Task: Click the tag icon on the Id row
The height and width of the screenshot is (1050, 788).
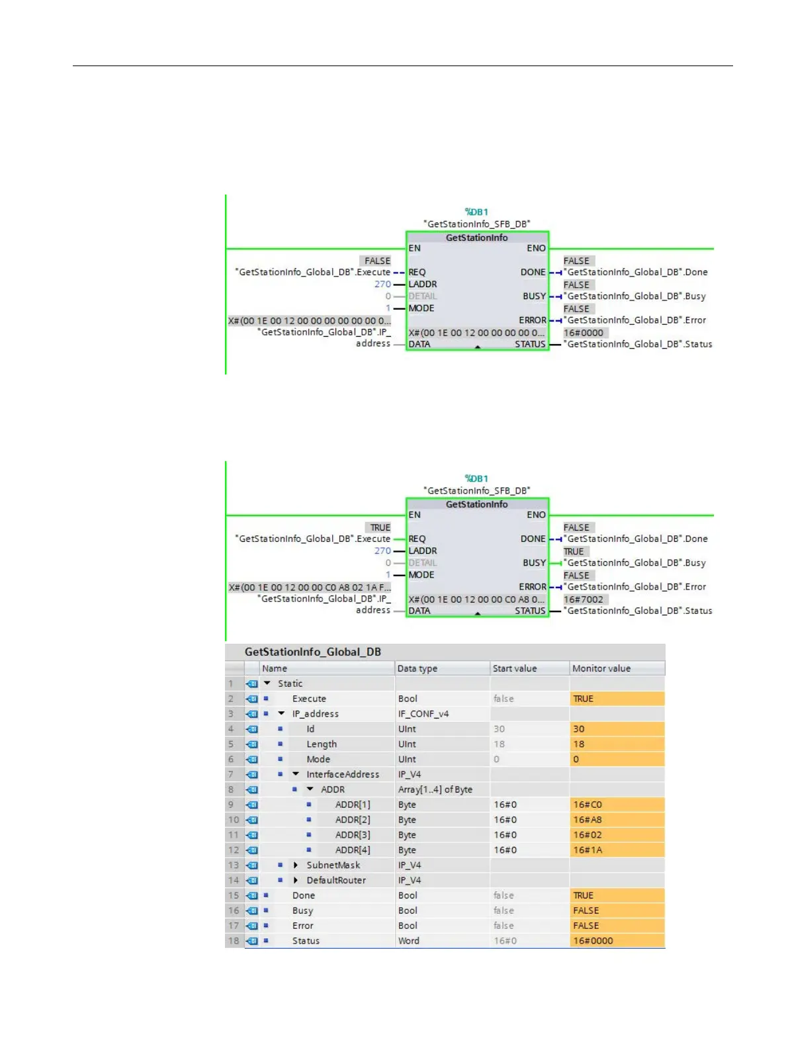Action: click(252, 729)
